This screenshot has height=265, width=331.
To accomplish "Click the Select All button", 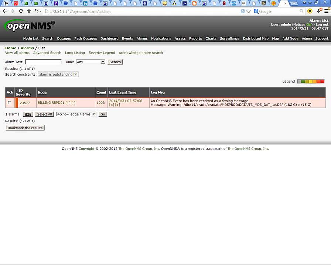I will (x=45, y=114).
